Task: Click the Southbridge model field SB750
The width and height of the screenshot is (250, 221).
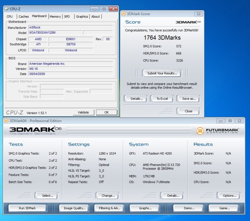Action: [71, 44]
